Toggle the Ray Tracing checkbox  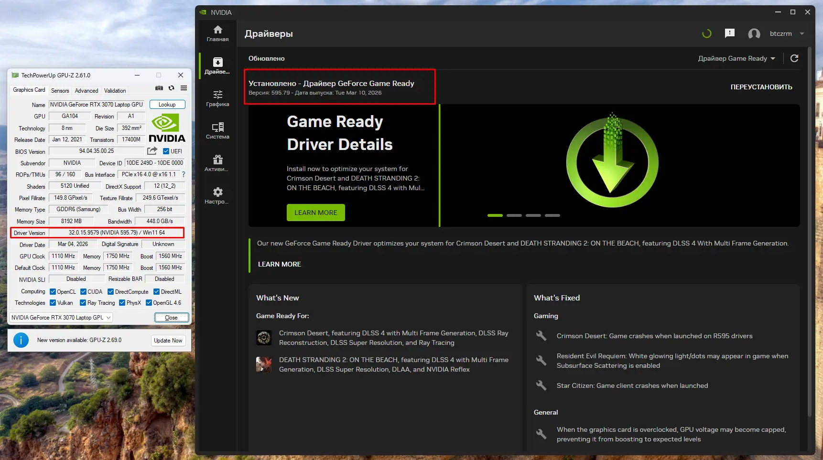coord(83,303)
